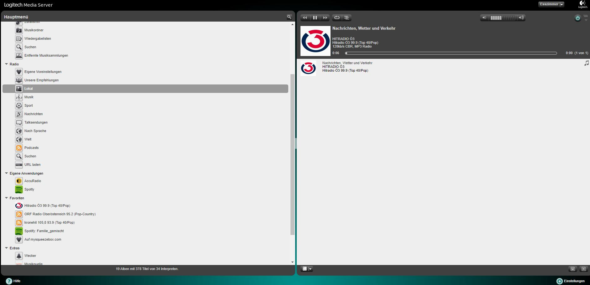The width and height of the screenshot is (590, 285).
Task: Seek on the track progress bar
Action: pyautogui.click(x=451, y=53)
